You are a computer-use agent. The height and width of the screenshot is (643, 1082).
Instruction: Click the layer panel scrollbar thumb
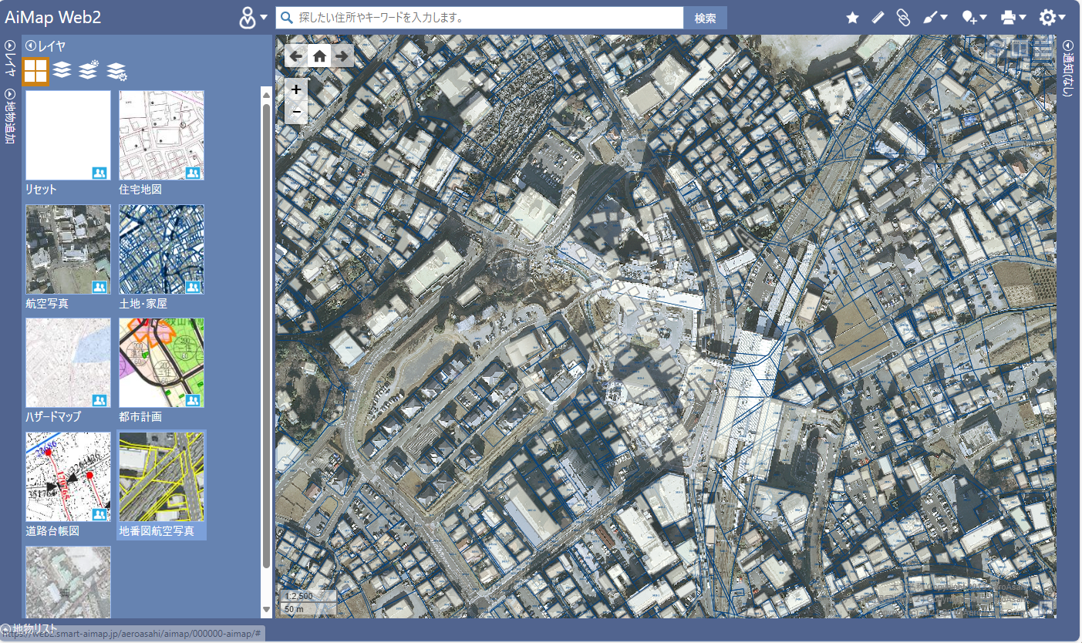click(267, 336)
